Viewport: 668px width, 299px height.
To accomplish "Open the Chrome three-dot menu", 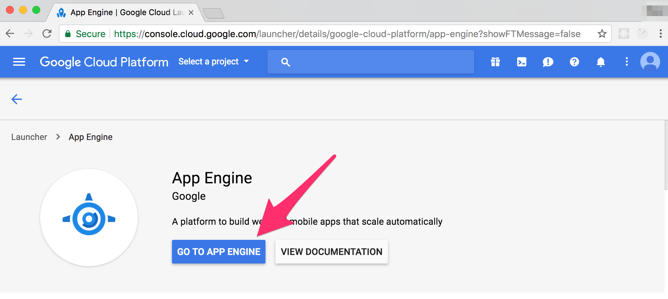I will [660, 34].
